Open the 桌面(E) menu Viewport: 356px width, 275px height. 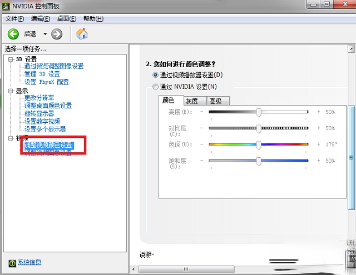coord(67,18)
